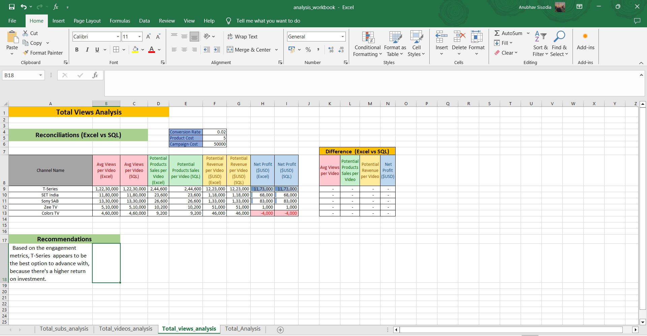Click the Format cells button

(x=476, y=44)
